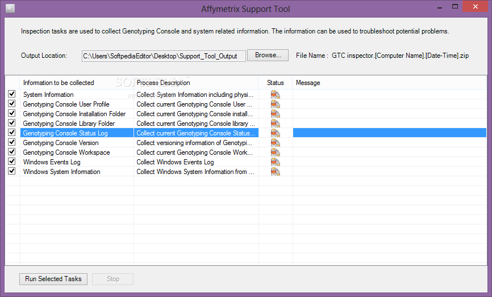
Task: Select 'Genotyping Console Status Log' row
Action: (65, 133)
